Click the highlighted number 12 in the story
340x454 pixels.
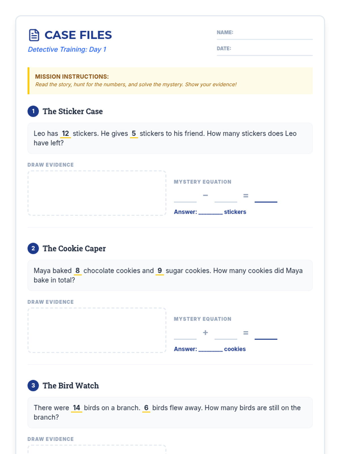pos(65,134)
